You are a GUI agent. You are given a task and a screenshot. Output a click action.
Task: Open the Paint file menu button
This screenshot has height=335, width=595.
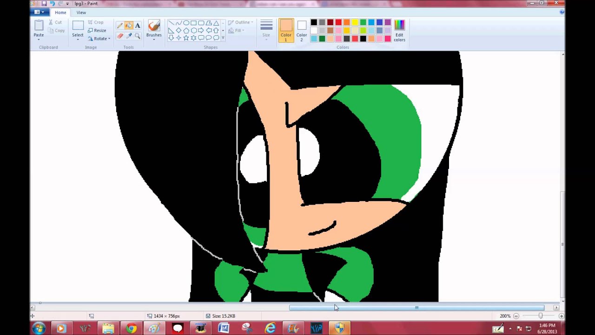(x=40, y=12)
